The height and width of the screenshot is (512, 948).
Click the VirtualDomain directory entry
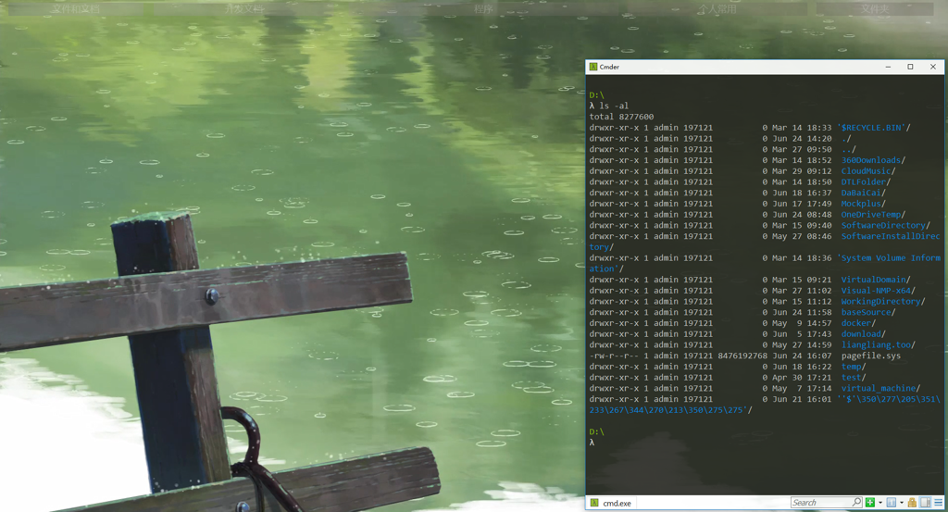click(874, 280)
